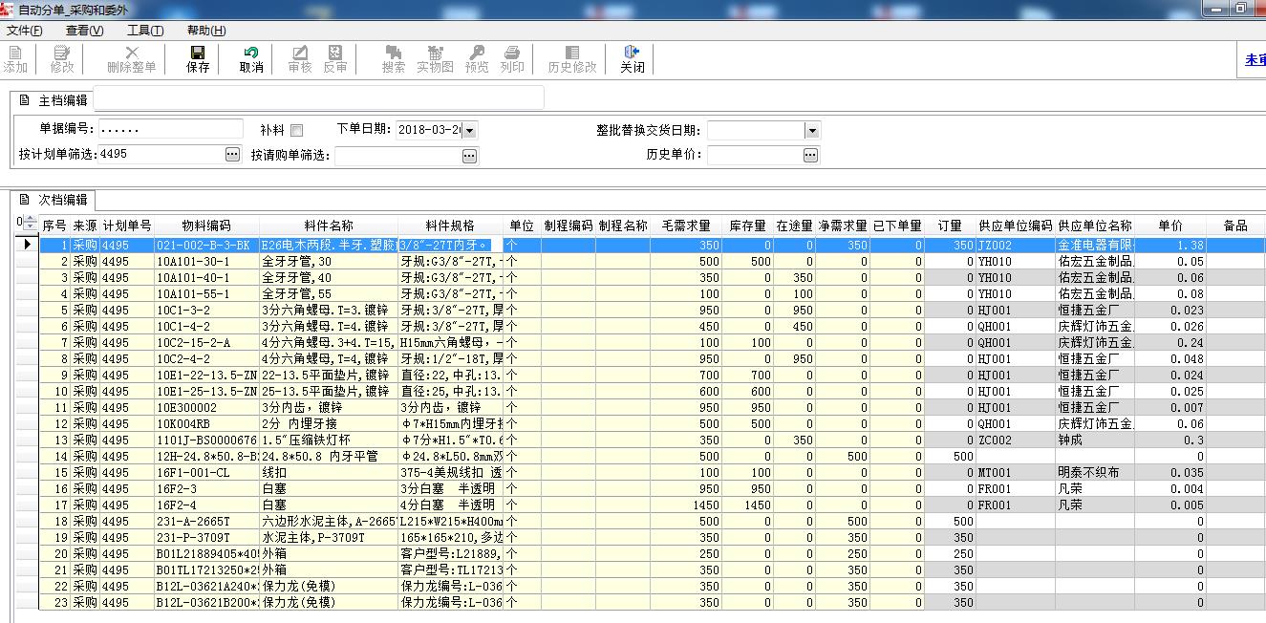Click the 审核 (Approve) toolbar icon
Image resolution: width=1266 pixels, height=623 pixels.
point(300,54)
